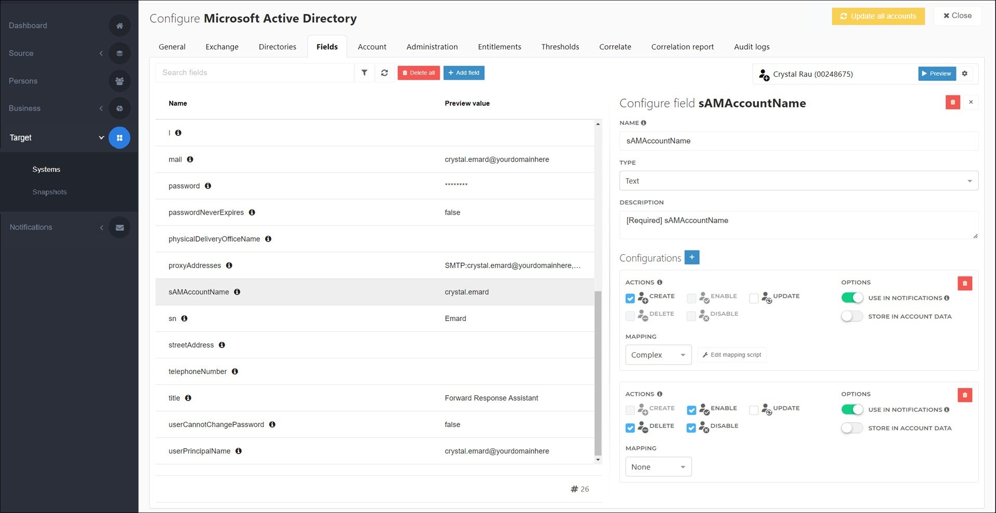
Task: Delete the first configuration block
Action: tap(964, 283)
